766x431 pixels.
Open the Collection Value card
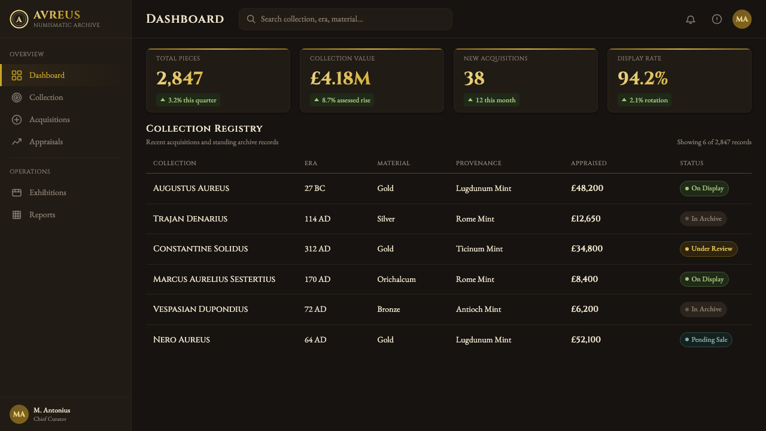tap(372, 80)
